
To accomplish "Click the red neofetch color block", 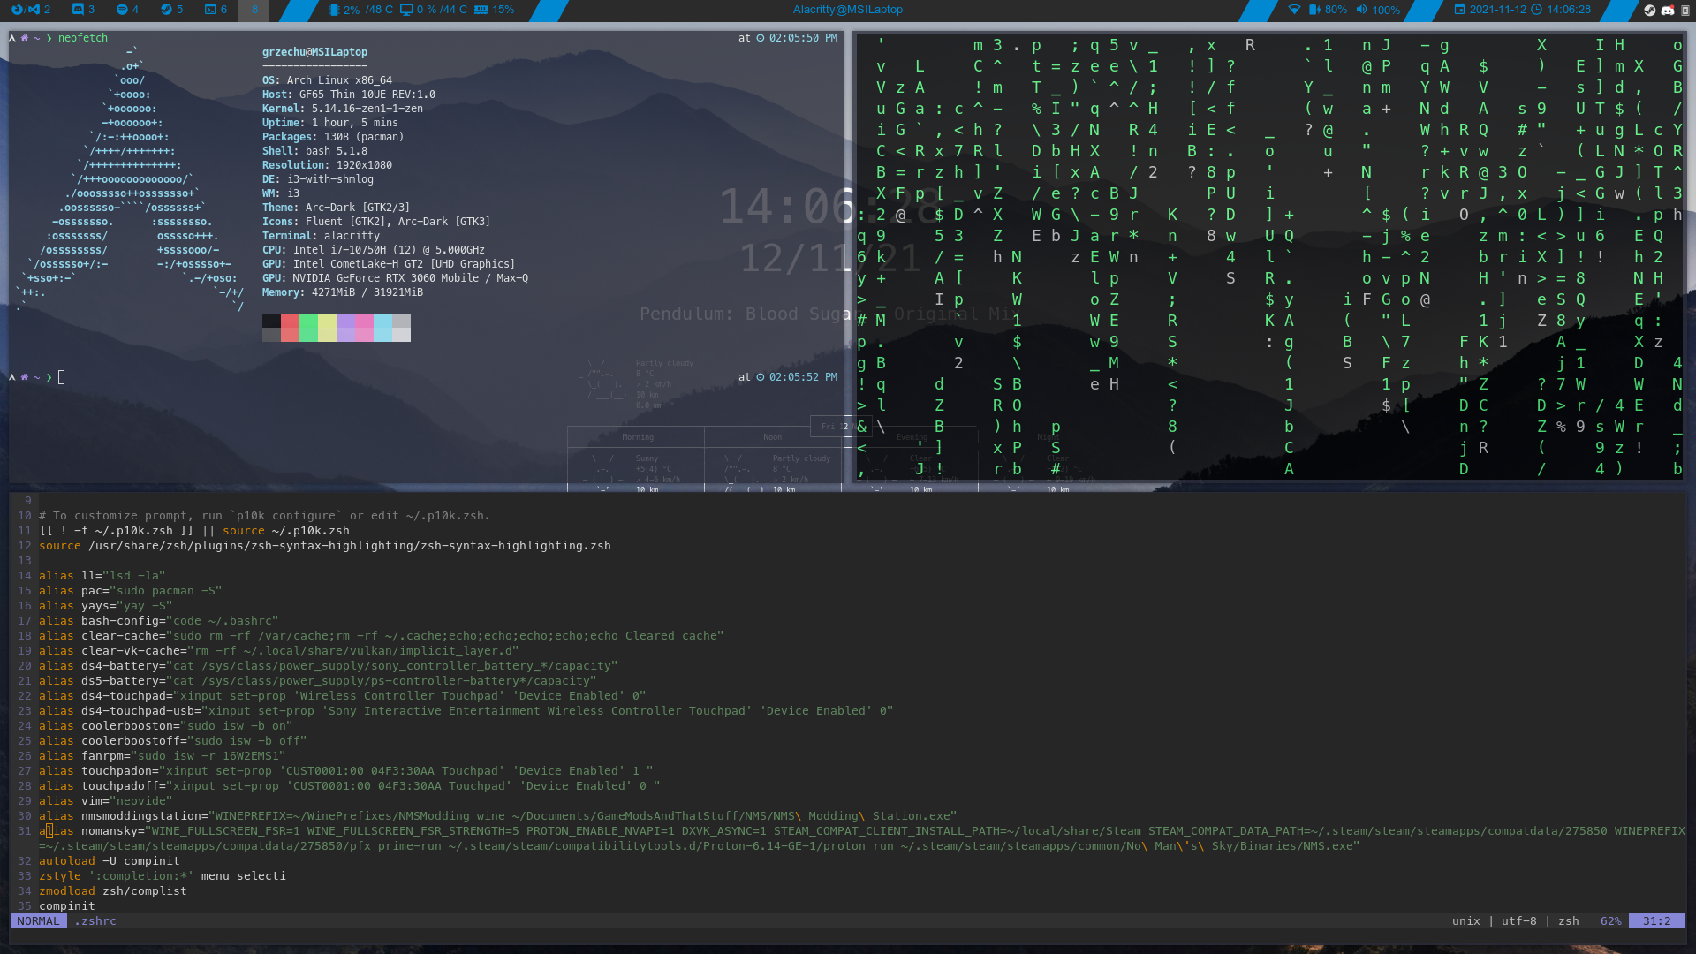I will pyautogui.click(x=290, y=328).
